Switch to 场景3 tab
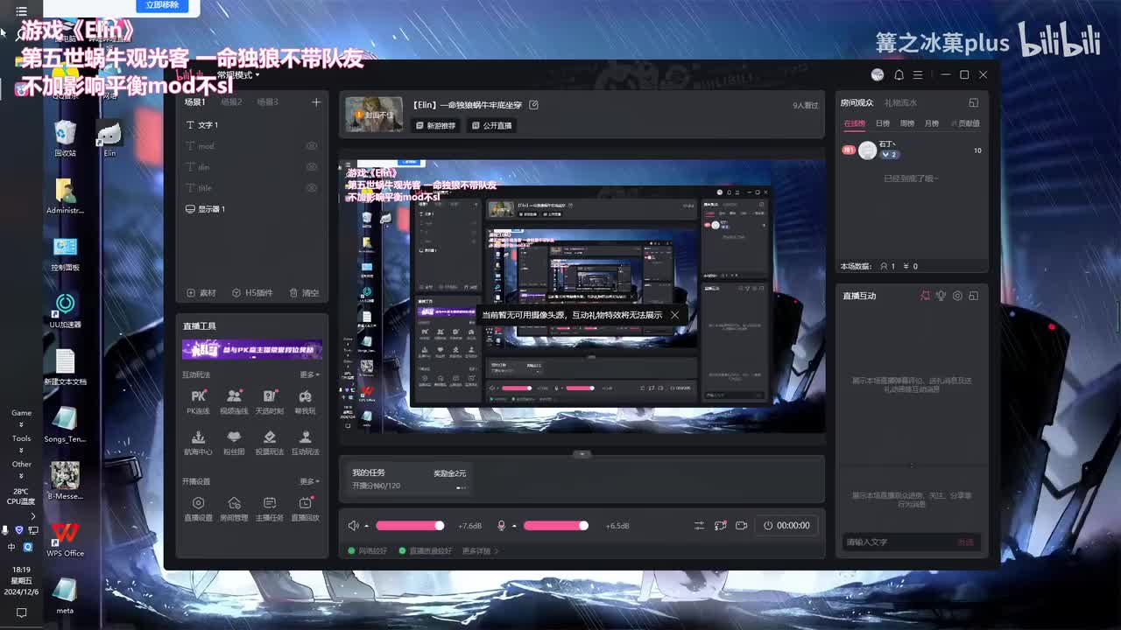Image resolution: width=1121 pixels, height=630 pixels. pos(267,102)
